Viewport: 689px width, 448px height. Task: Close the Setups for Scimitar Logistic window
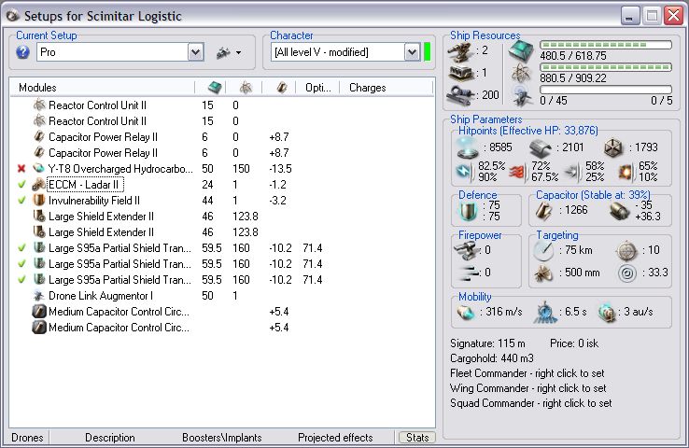point(673,16)
